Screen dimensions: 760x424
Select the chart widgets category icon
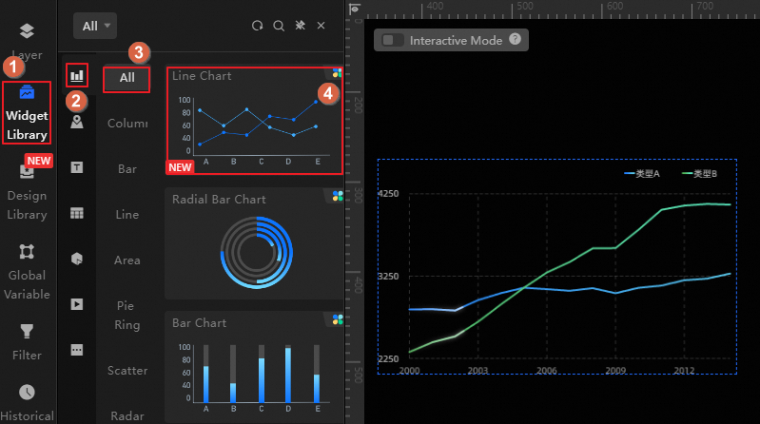(77, 76)
